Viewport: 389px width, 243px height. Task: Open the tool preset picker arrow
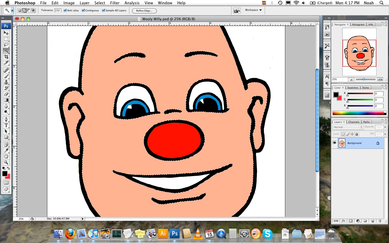click(x=12, y=11)
